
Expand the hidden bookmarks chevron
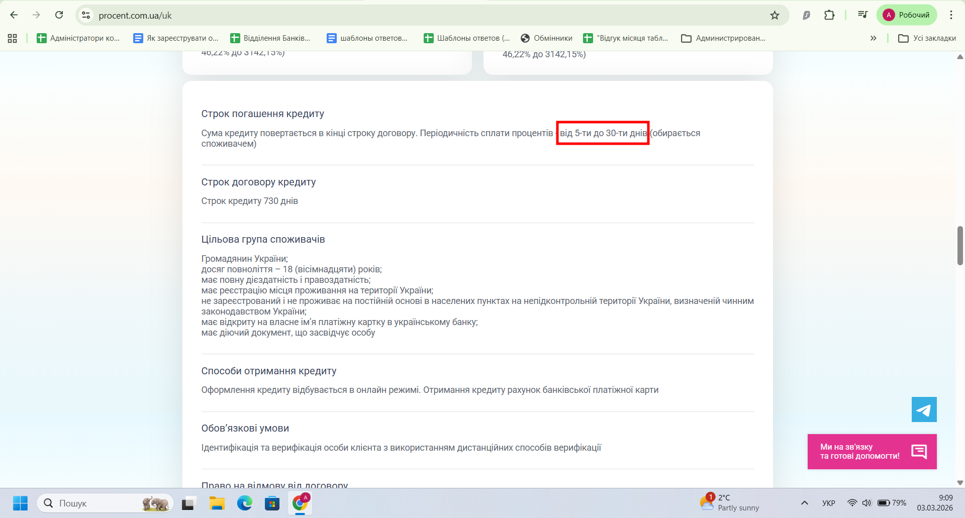tap(874, 38)
